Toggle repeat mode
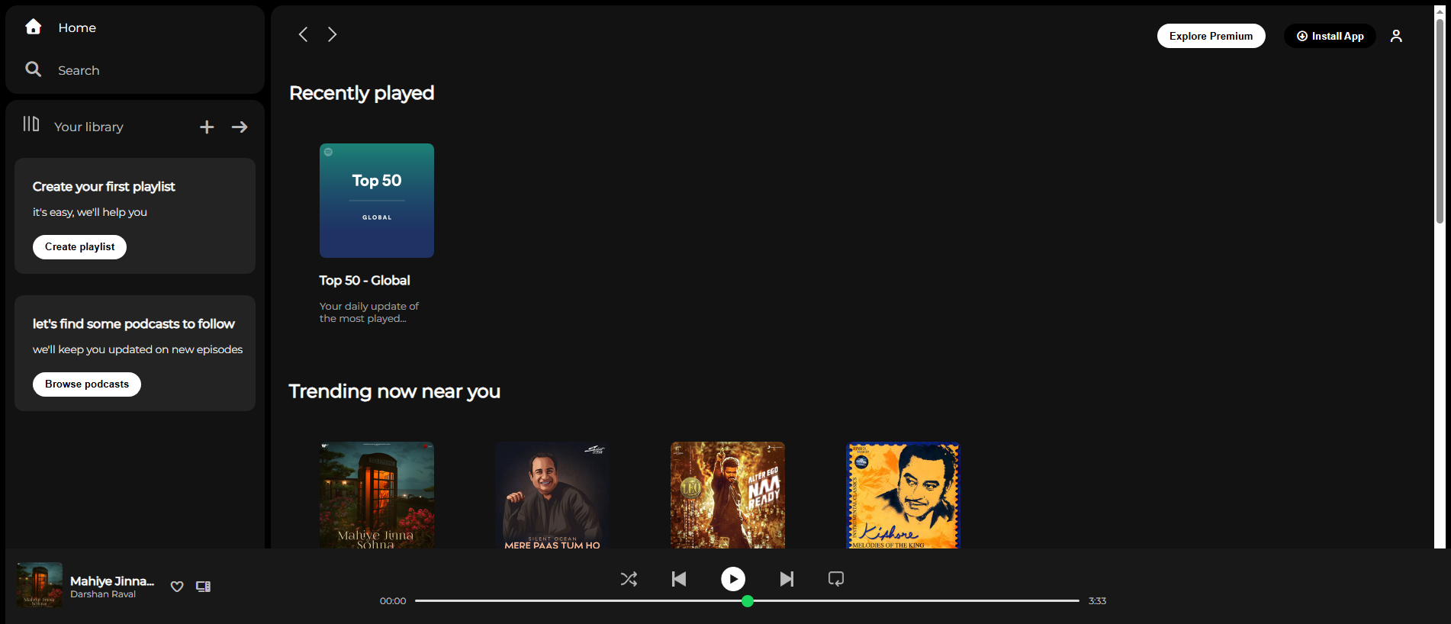This screenshot has width=1451, height=624. (836, 579)
